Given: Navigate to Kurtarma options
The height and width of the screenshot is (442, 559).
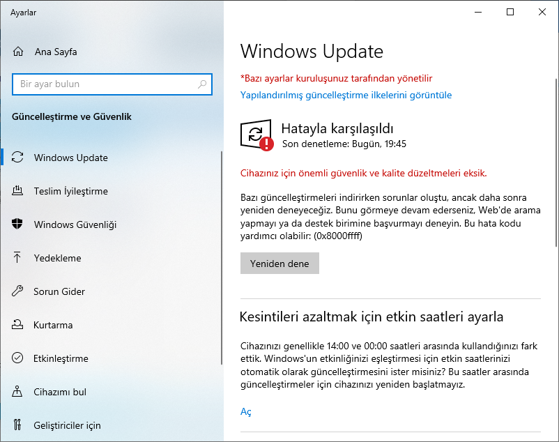Looking at the screenshot, I should (x=53, y=325).
